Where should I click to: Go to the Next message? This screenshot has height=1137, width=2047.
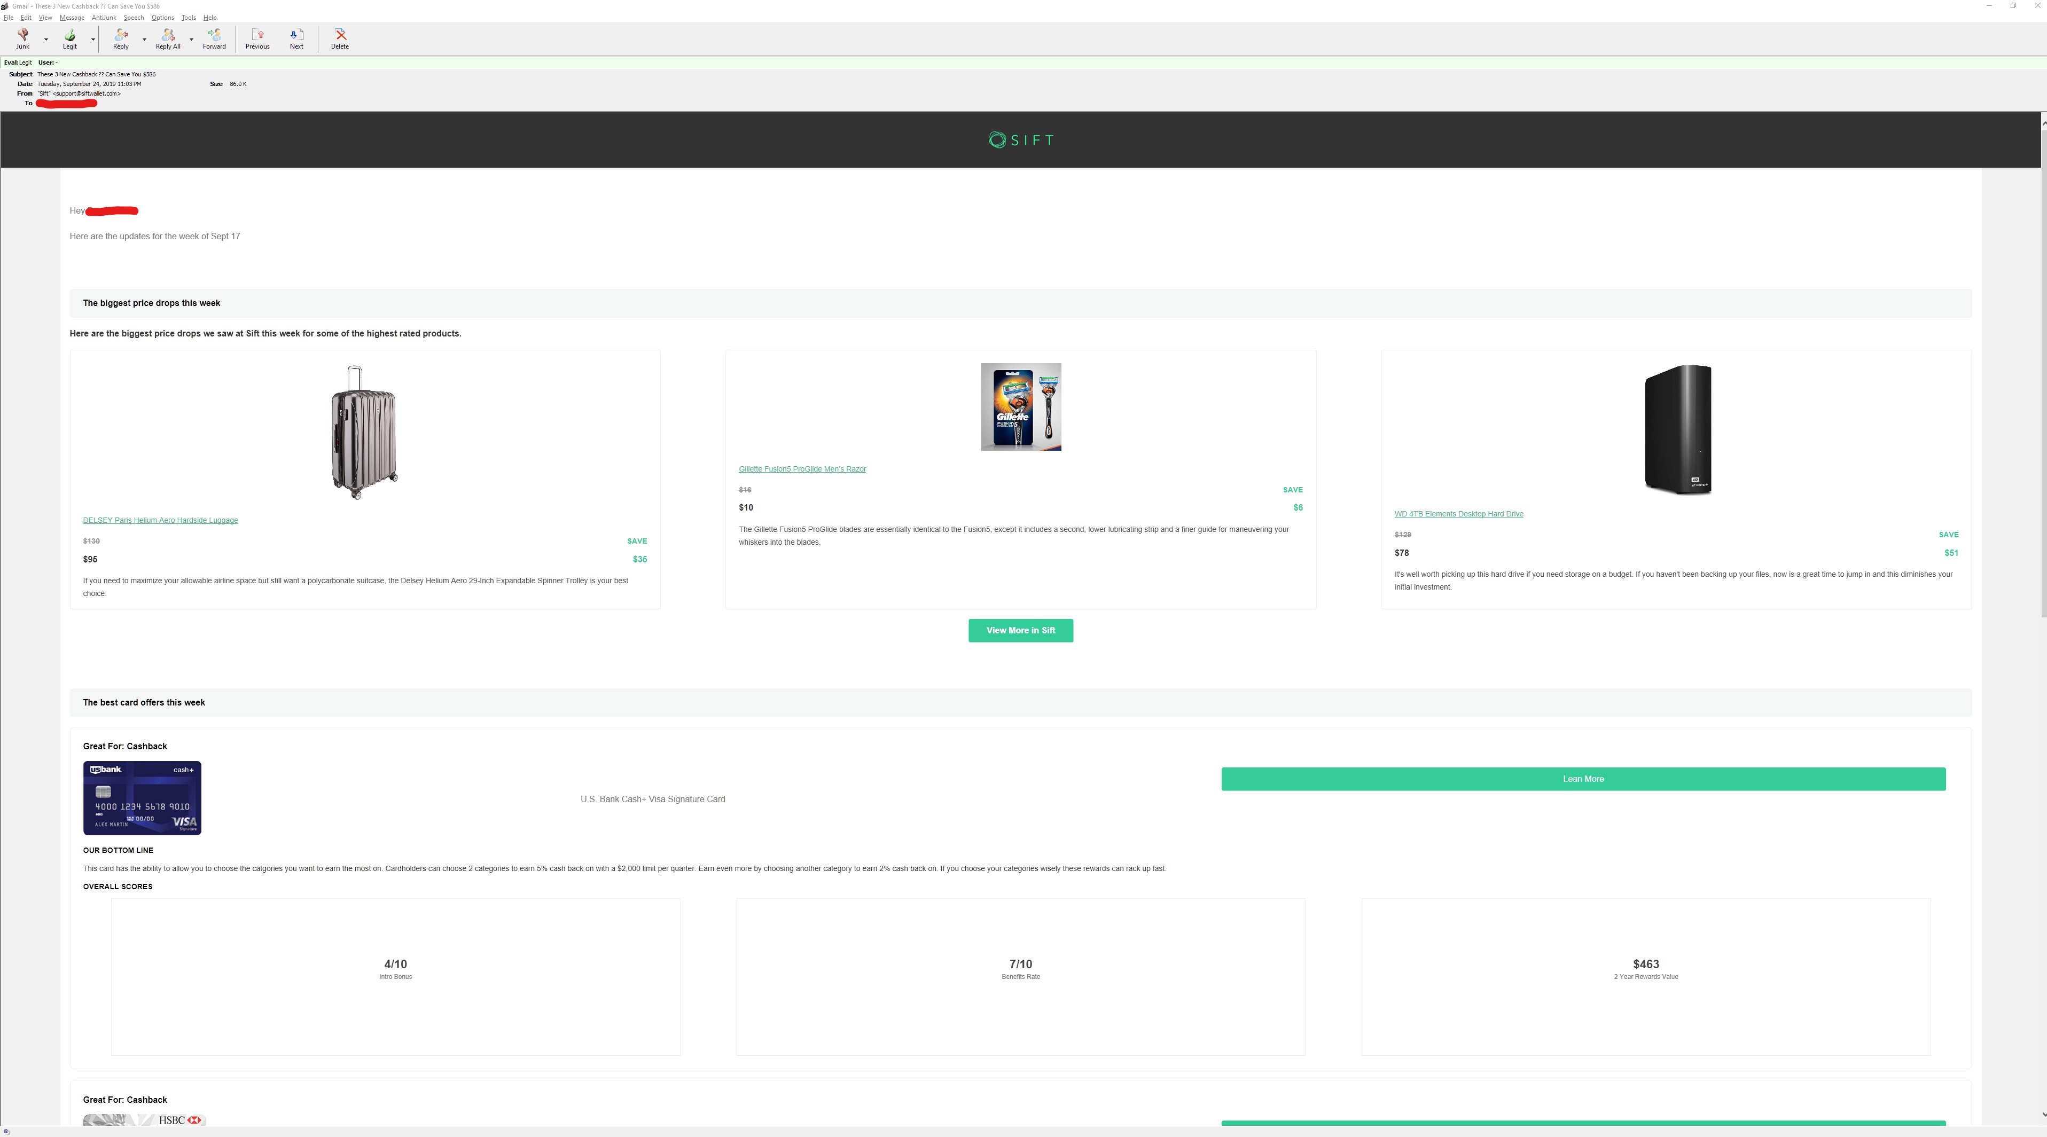pos(296,39)
